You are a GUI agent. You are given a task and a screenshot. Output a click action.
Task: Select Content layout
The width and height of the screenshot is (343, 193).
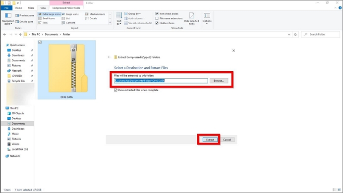(x=68, y=23)
